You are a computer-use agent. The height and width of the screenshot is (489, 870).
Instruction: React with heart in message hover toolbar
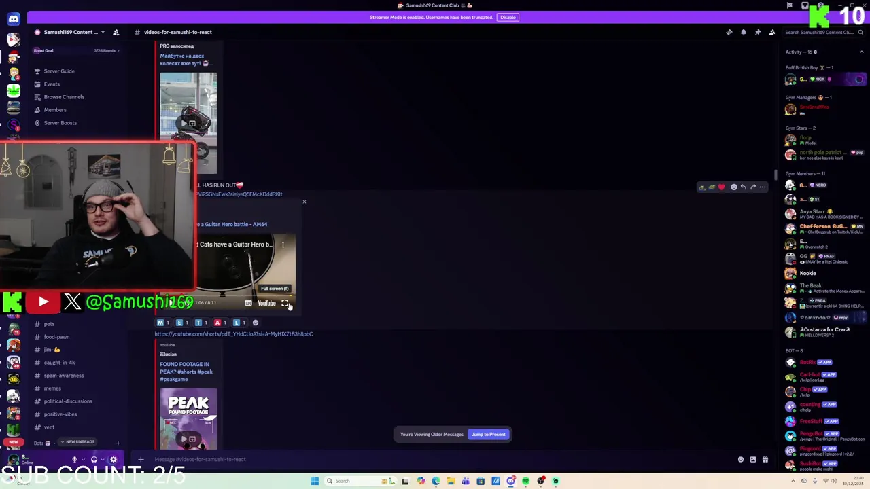(x=722, y=187)
